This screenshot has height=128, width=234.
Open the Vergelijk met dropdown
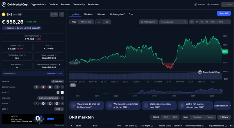(173, 22)
